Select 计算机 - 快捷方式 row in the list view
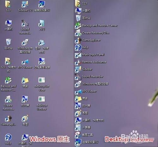The image size is (158, 147). coord(89,120)
